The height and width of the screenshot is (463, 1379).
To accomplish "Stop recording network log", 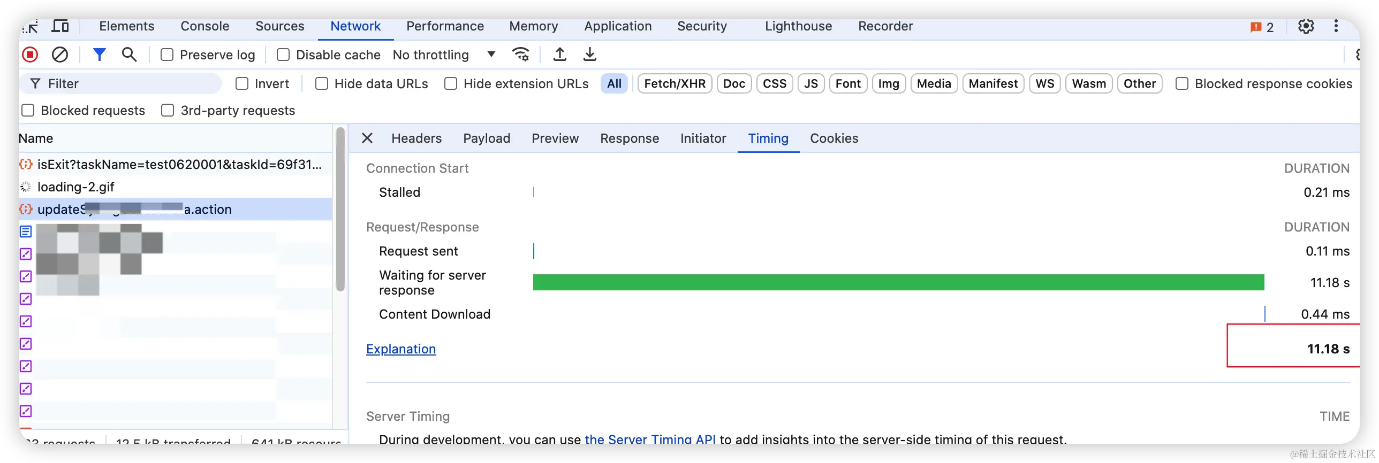I will pyautogui.click(x=30, y=55).
